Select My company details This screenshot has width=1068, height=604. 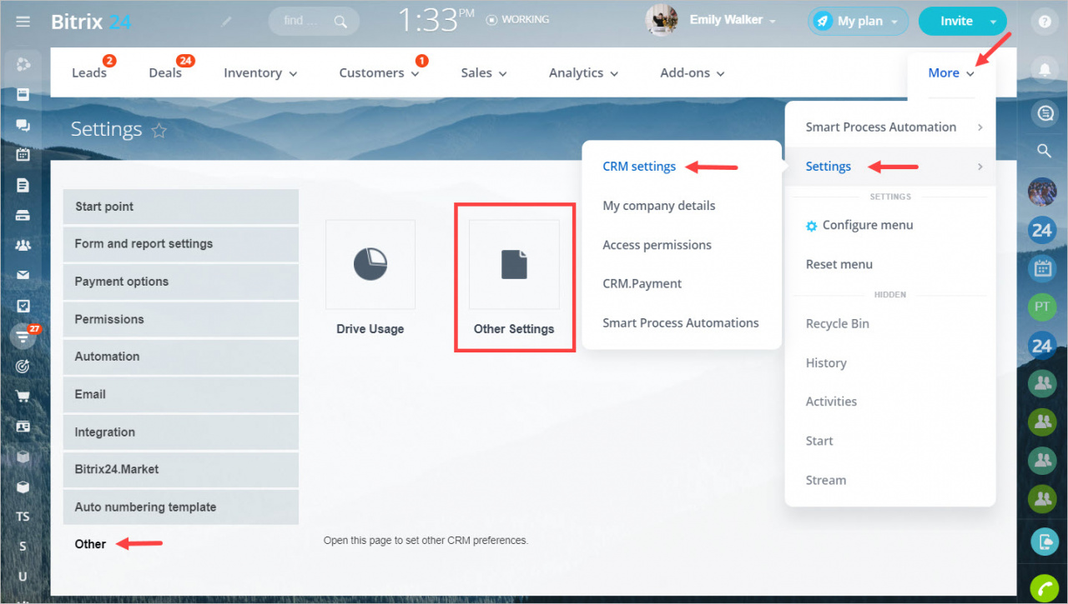(659, 206)
